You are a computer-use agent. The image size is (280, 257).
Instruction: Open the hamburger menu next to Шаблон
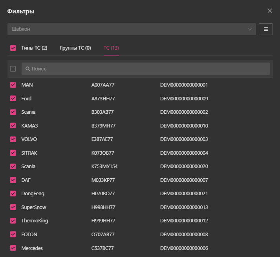pos(266,29)
